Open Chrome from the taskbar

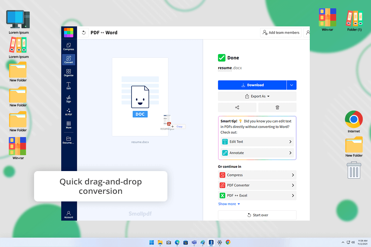point(228,242)
